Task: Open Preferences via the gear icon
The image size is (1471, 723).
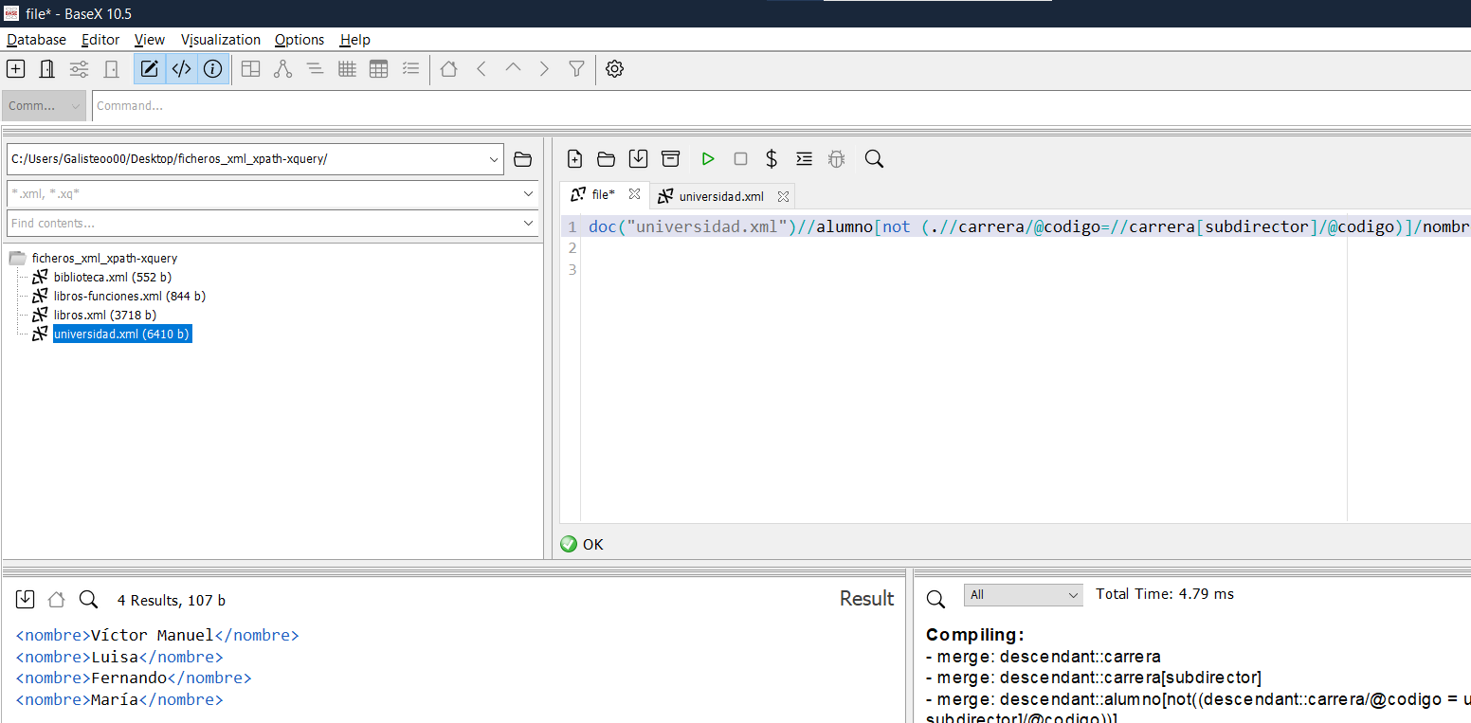Action: click(614, 68)
